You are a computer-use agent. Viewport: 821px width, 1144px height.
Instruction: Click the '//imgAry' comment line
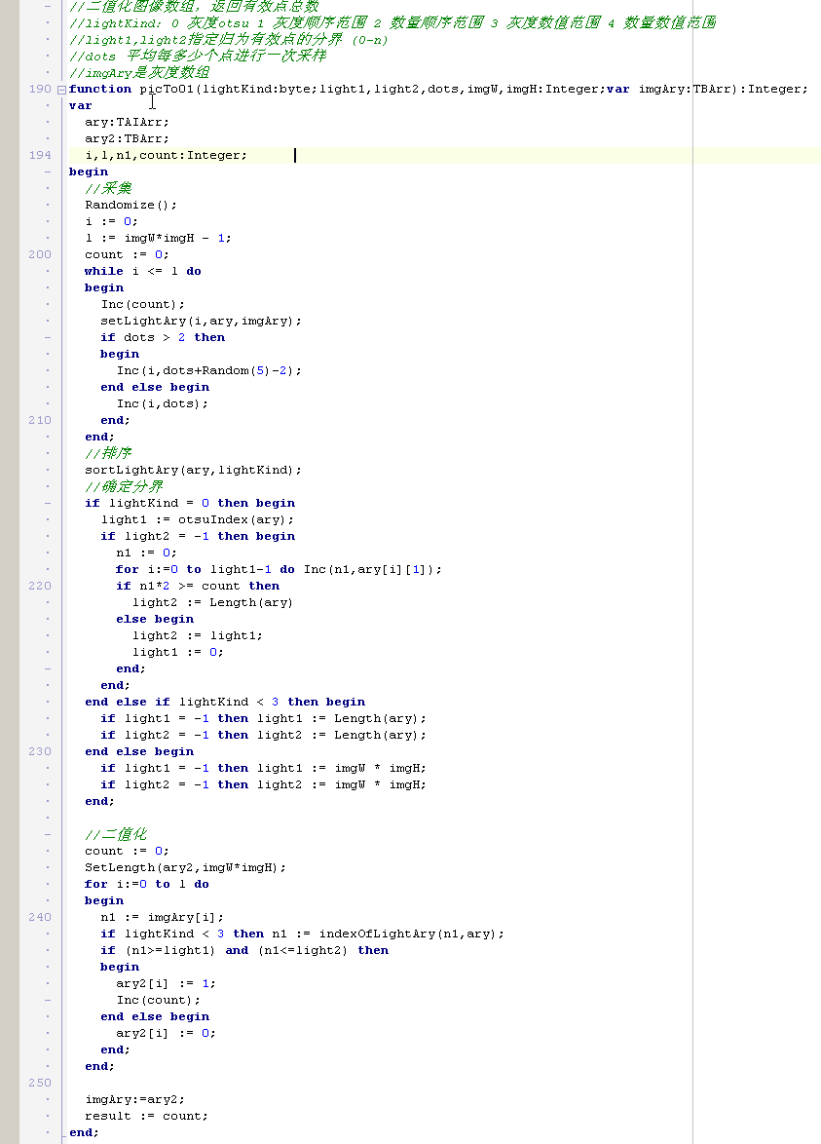[x=139, y=72]
